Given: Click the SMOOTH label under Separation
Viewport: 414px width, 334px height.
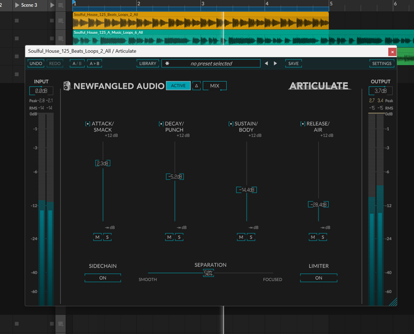Looking at the screenshot, I should [147, 280].
